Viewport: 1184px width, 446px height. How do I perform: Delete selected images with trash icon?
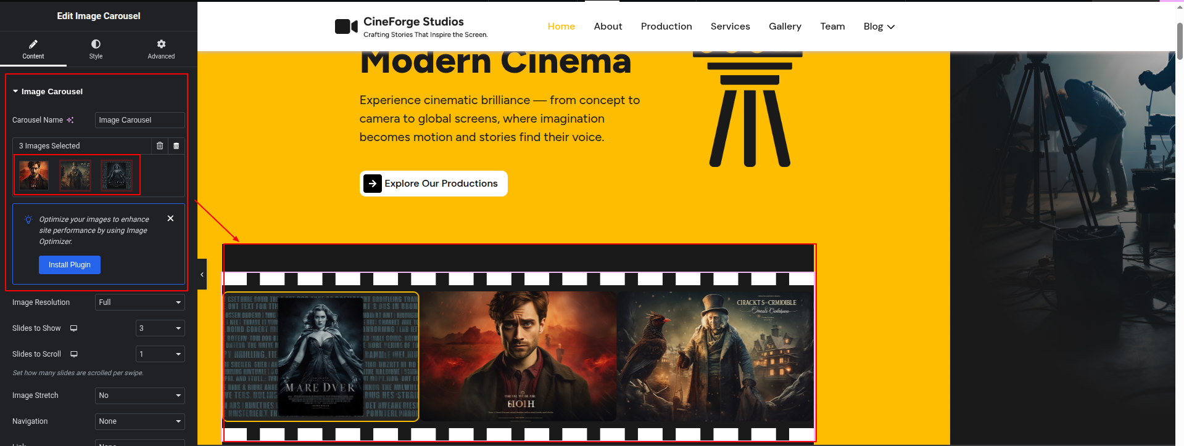pyautogui.click(x=160, y=146)
